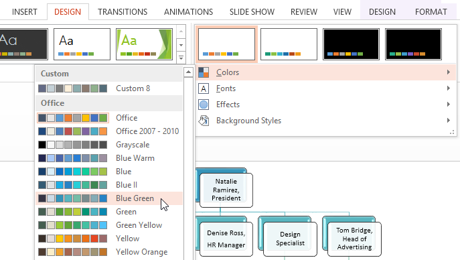Select the Blue Green color scheme
460x260 pixels.
click(109, 198)
